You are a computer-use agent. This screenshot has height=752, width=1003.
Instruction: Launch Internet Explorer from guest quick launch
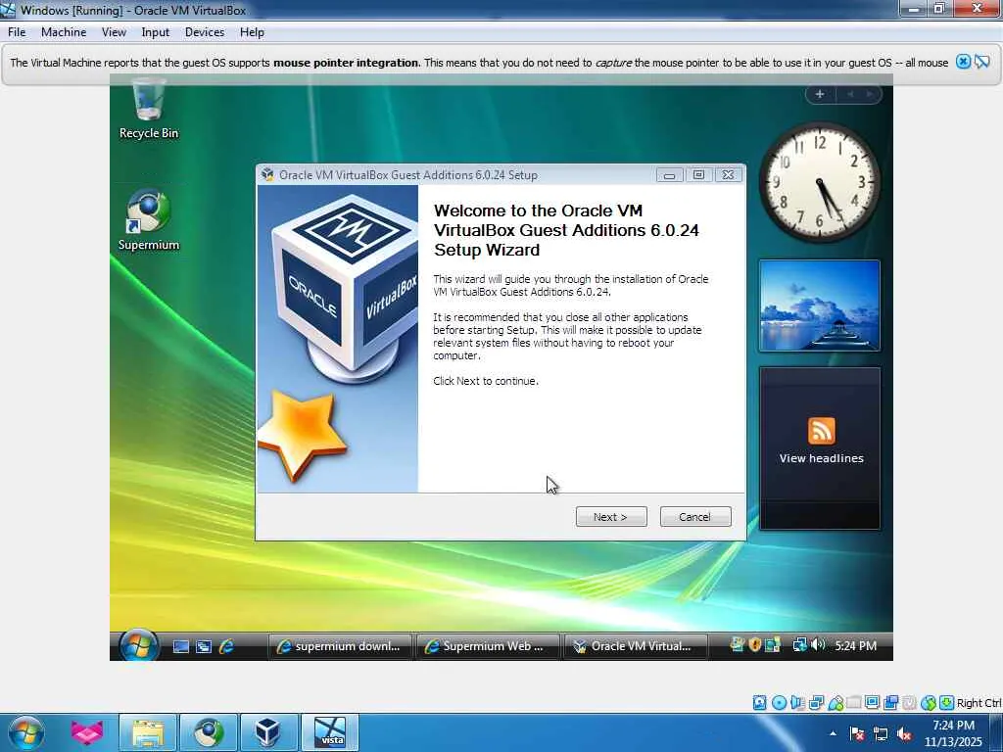pos(226,646)
